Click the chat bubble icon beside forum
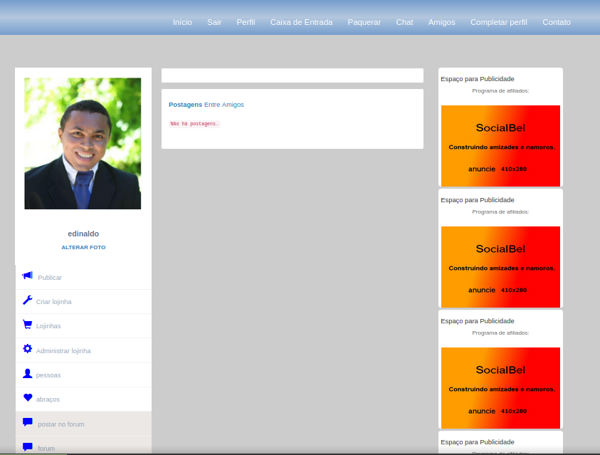Image resolution: width=600 pixels, height=455 pixels. pyautogui.click(x=28, y=447)
